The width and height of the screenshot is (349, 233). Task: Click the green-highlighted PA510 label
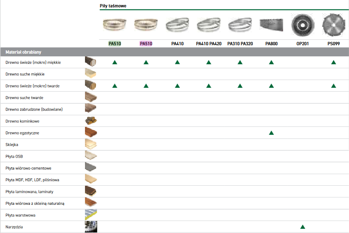(114, 43)
